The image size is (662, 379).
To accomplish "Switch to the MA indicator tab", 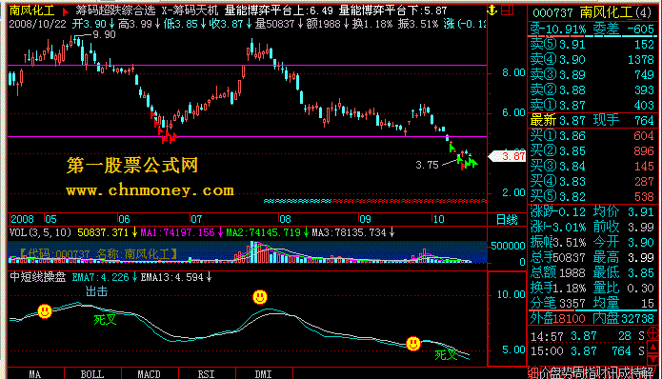I will [35, 374].
